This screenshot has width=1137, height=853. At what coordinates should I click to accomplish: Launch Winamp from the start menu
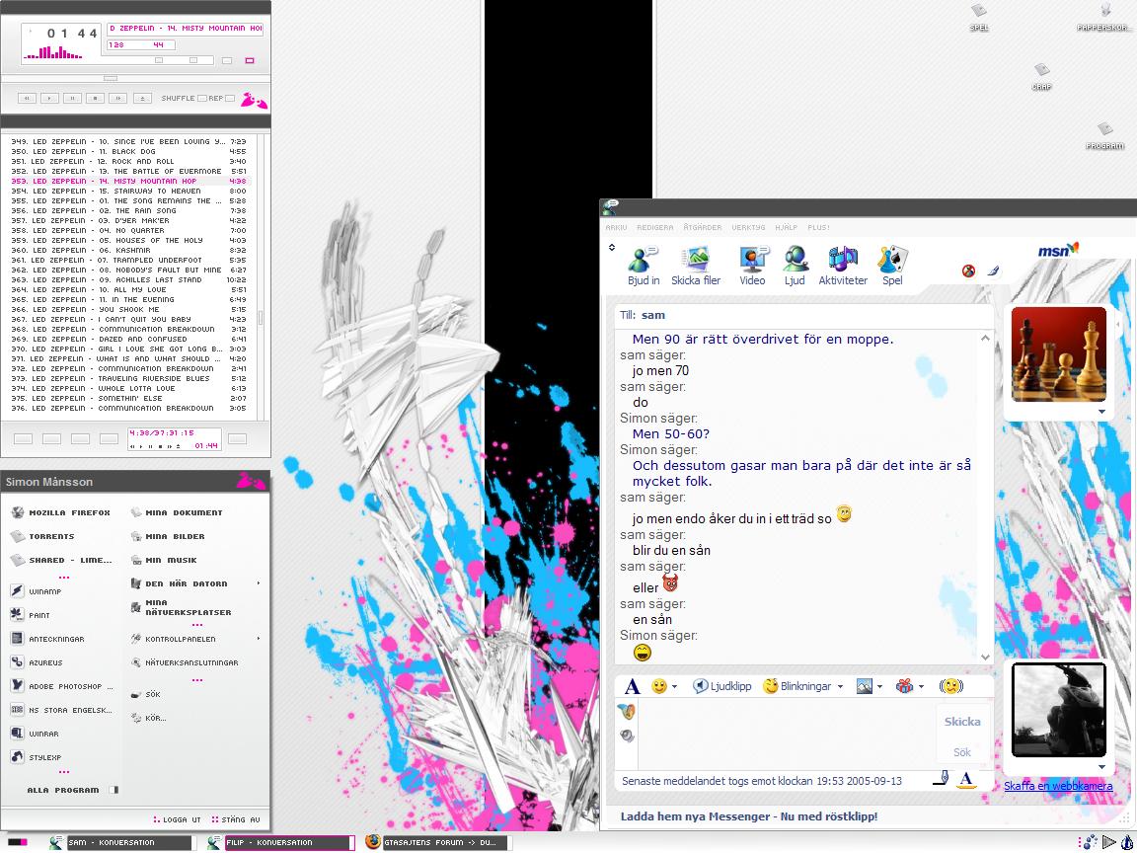[x=37, y=592]
